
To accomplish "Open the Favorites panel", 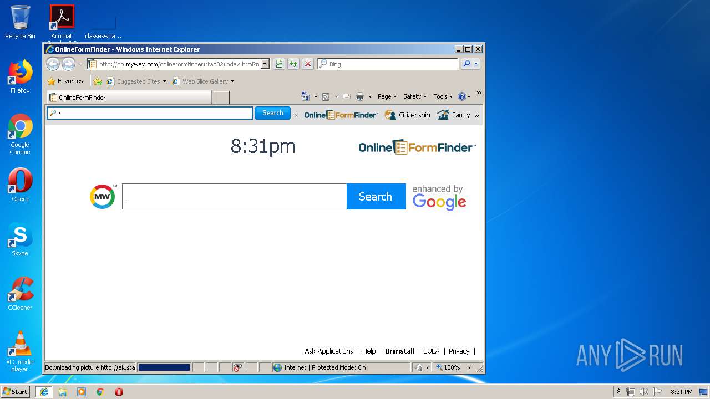I will coord(65,81).
